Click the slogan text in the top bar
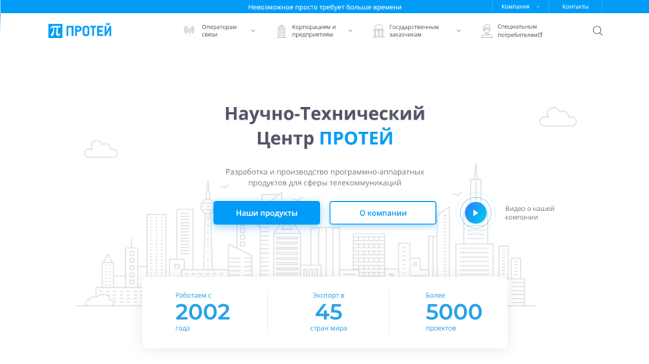This screenshot has width=649, height=364. (325, 7)
